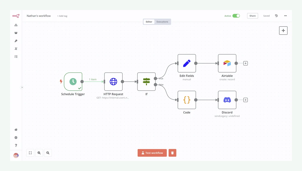Click the n8n logo icon
This screenshot has height=171, width=302.
(16, 16)
